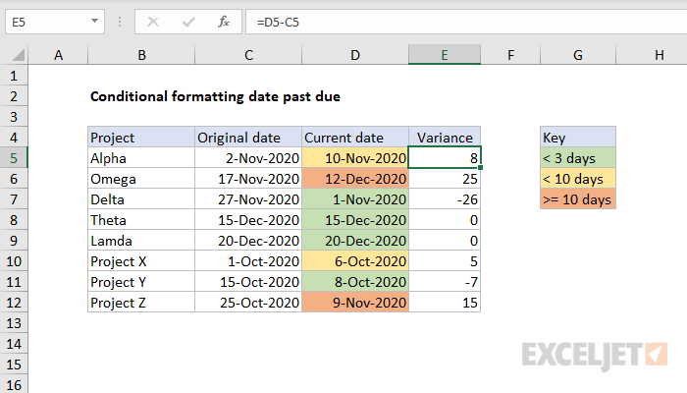The image size is (687, 393).
Task: Click the 'Omega' project cell
Action: point(141,179)
